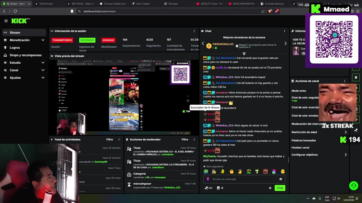Click the 4220 Seguidores stat

pos(153,43)
